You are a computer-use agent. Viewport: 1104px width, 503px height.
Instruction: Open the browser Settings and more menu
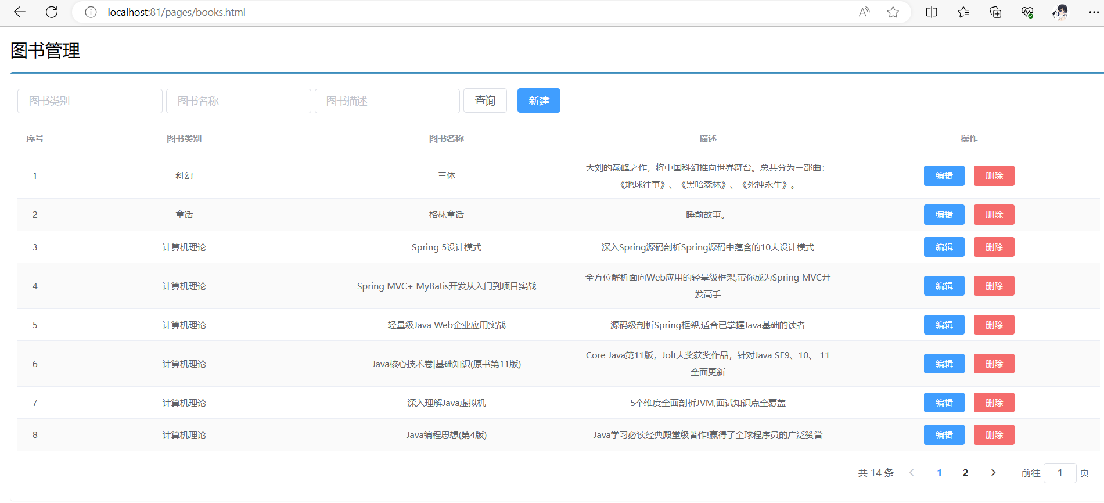(1094, 12)
